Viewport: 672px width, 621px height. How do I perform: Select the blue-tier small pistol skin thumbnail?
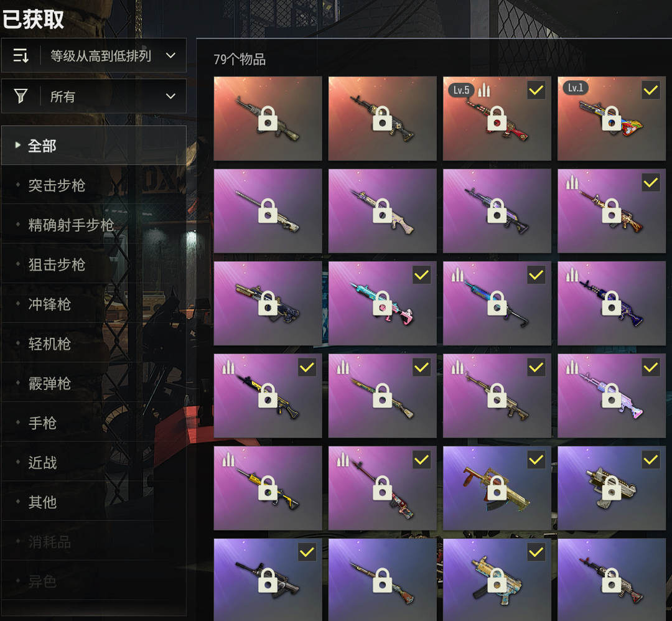612,488
